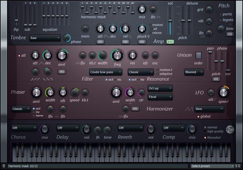Click the help question mark button
The image size is (243, 170).
(x=230, y=129)
